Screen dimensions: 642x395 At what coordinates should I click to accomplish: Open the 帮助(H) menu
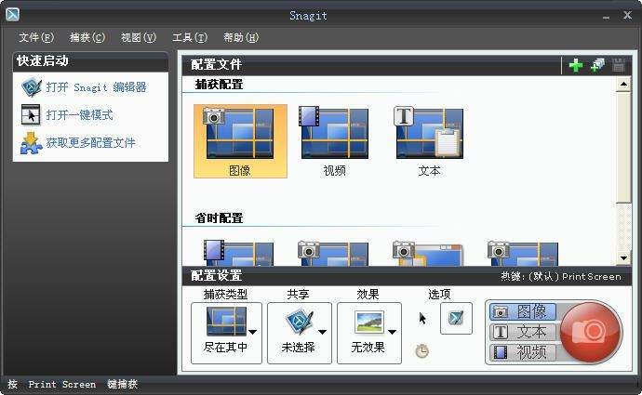click(241, 37)
